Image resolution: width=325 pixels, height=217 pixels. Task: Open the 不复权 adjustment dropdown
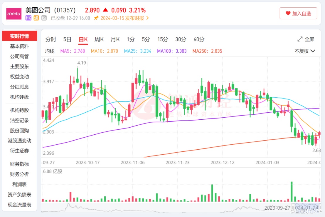tap(305, 51)
